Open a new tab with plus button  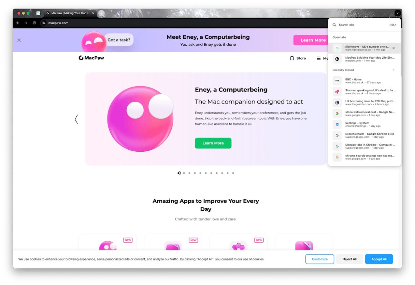pyautogui.click(x=101, y=13)
